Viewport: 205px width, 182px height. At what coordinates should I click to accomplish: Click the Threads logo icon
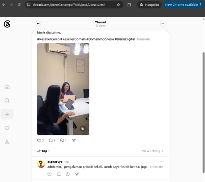point(7,24)
